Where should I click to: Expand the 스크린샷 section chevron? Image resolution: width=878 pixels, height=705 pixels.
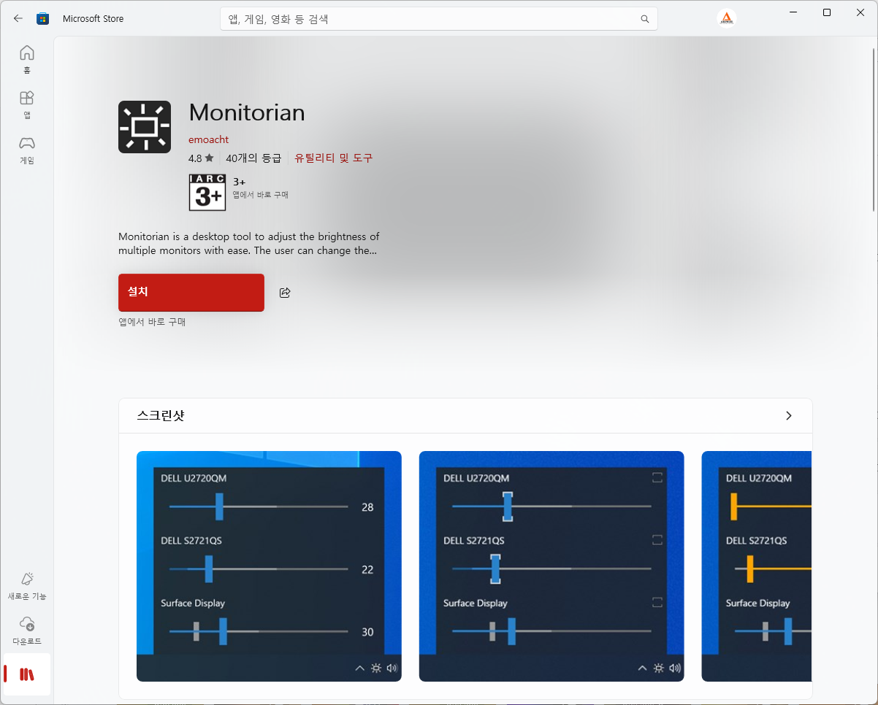point(788,416)
